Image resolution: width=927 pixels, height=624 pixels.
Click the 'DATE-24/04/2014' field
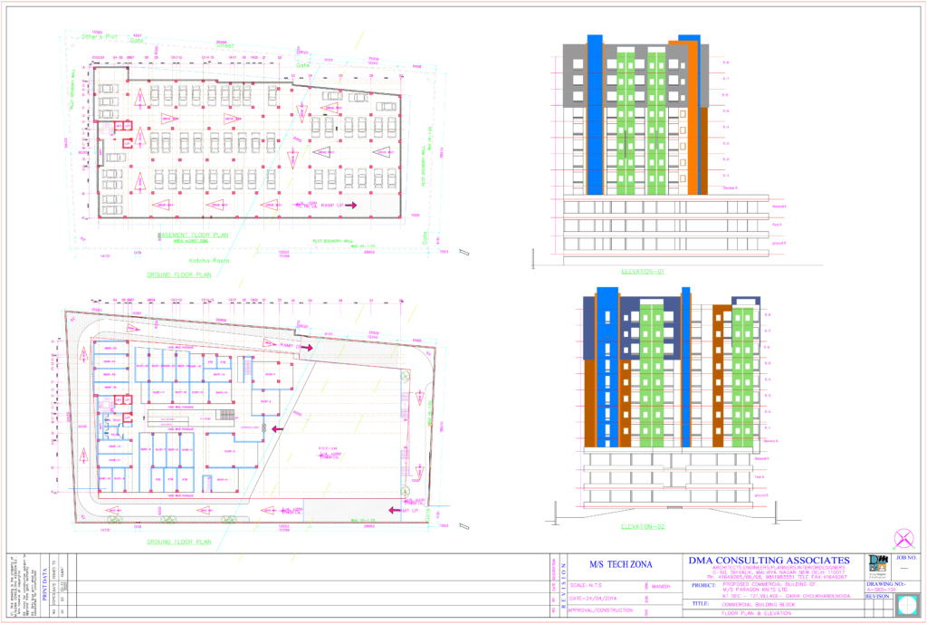[x=592, y=598]
